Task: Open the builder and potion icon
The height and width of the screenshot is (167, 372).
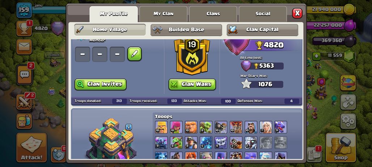Action: pyautogui.click(x=24, y=121)
